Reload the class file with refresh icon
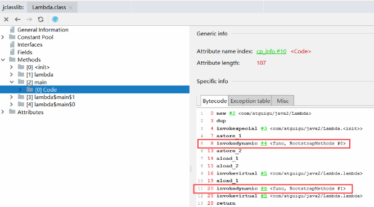This screenshot has width=374, height=207. tap(41, 19)
